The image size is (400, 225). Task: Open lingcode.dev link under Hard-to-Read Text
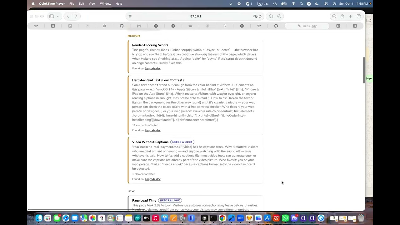click(152, 130)
